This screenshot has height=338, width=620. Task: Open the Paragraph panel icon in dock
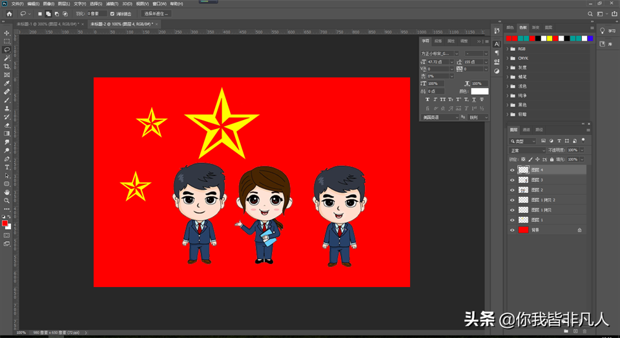497,53
